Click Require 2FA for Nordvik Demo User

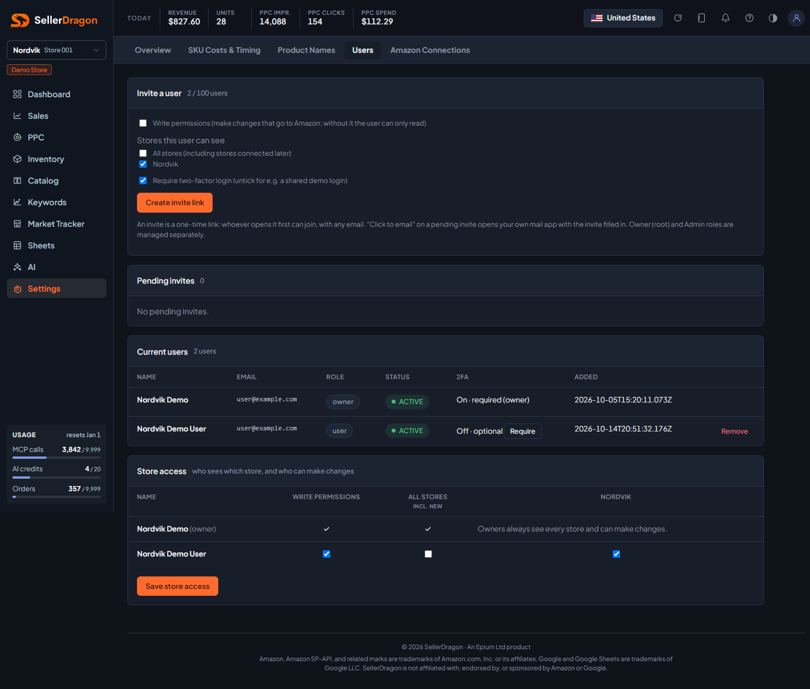coord(522,431)
